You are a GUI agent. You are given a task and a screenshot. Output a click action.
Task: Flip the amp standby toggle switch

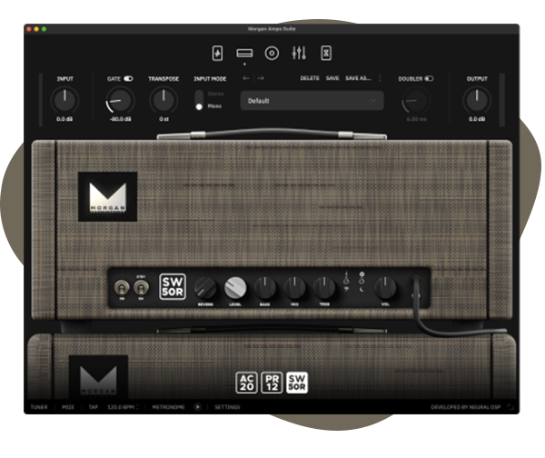coord(141,287)
